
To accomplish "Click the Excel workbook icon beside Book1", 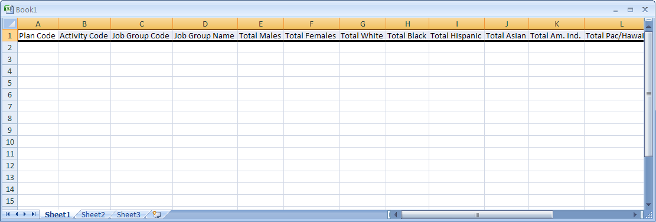I will (x=9, y=9).
